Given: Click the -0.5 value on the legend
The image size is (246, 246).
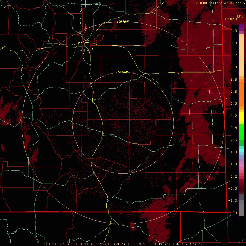Looking at the screenshot, I should 233,189.
